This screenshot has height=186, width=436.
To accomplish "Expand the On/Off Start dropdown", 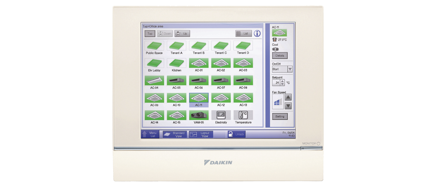I will [x=290, y=69].
